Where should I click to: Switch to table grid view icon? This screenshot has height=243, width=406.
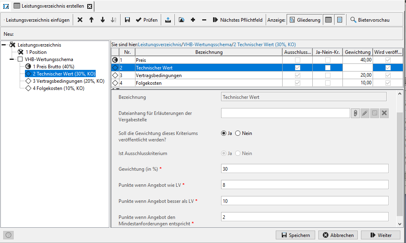click(328, 20)
